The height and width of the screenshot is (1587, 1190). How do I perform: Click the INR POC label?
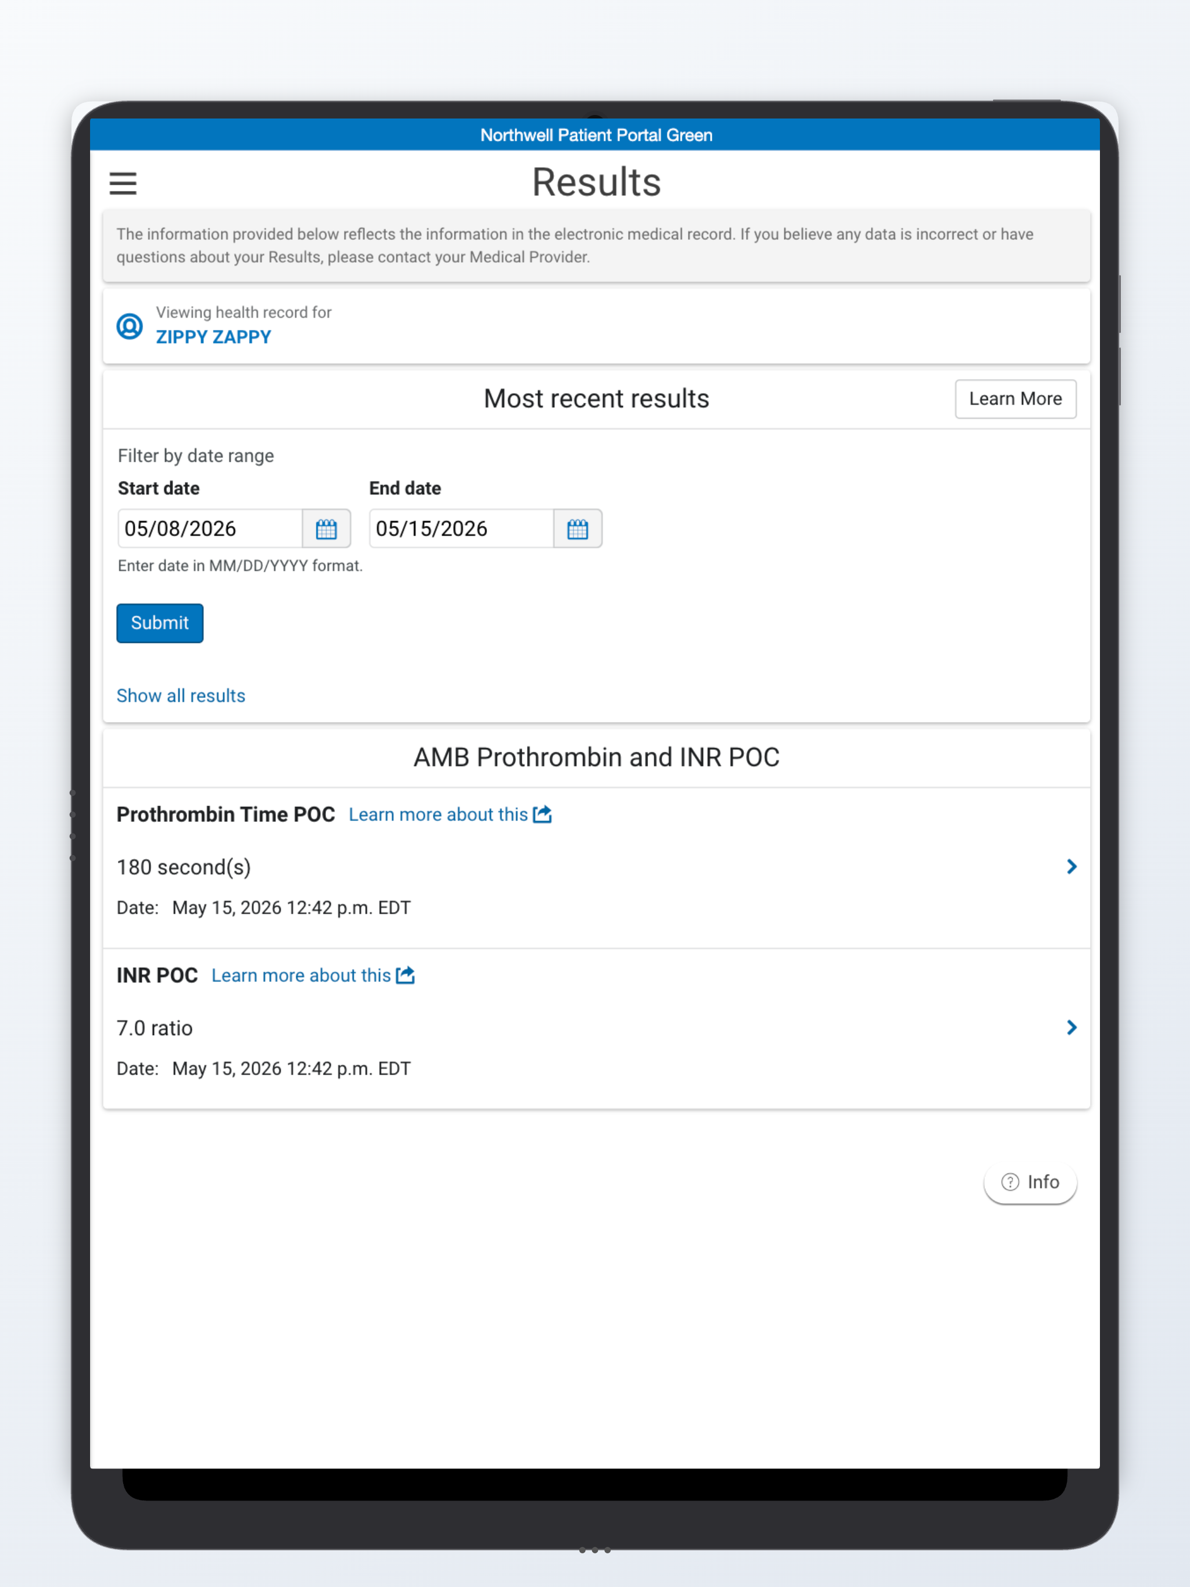point(157,975)
